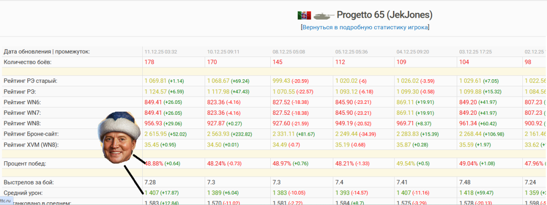Screen dimensions: 547x205
Task: Click '845.90' in the WN7 row
Action: 344,113
